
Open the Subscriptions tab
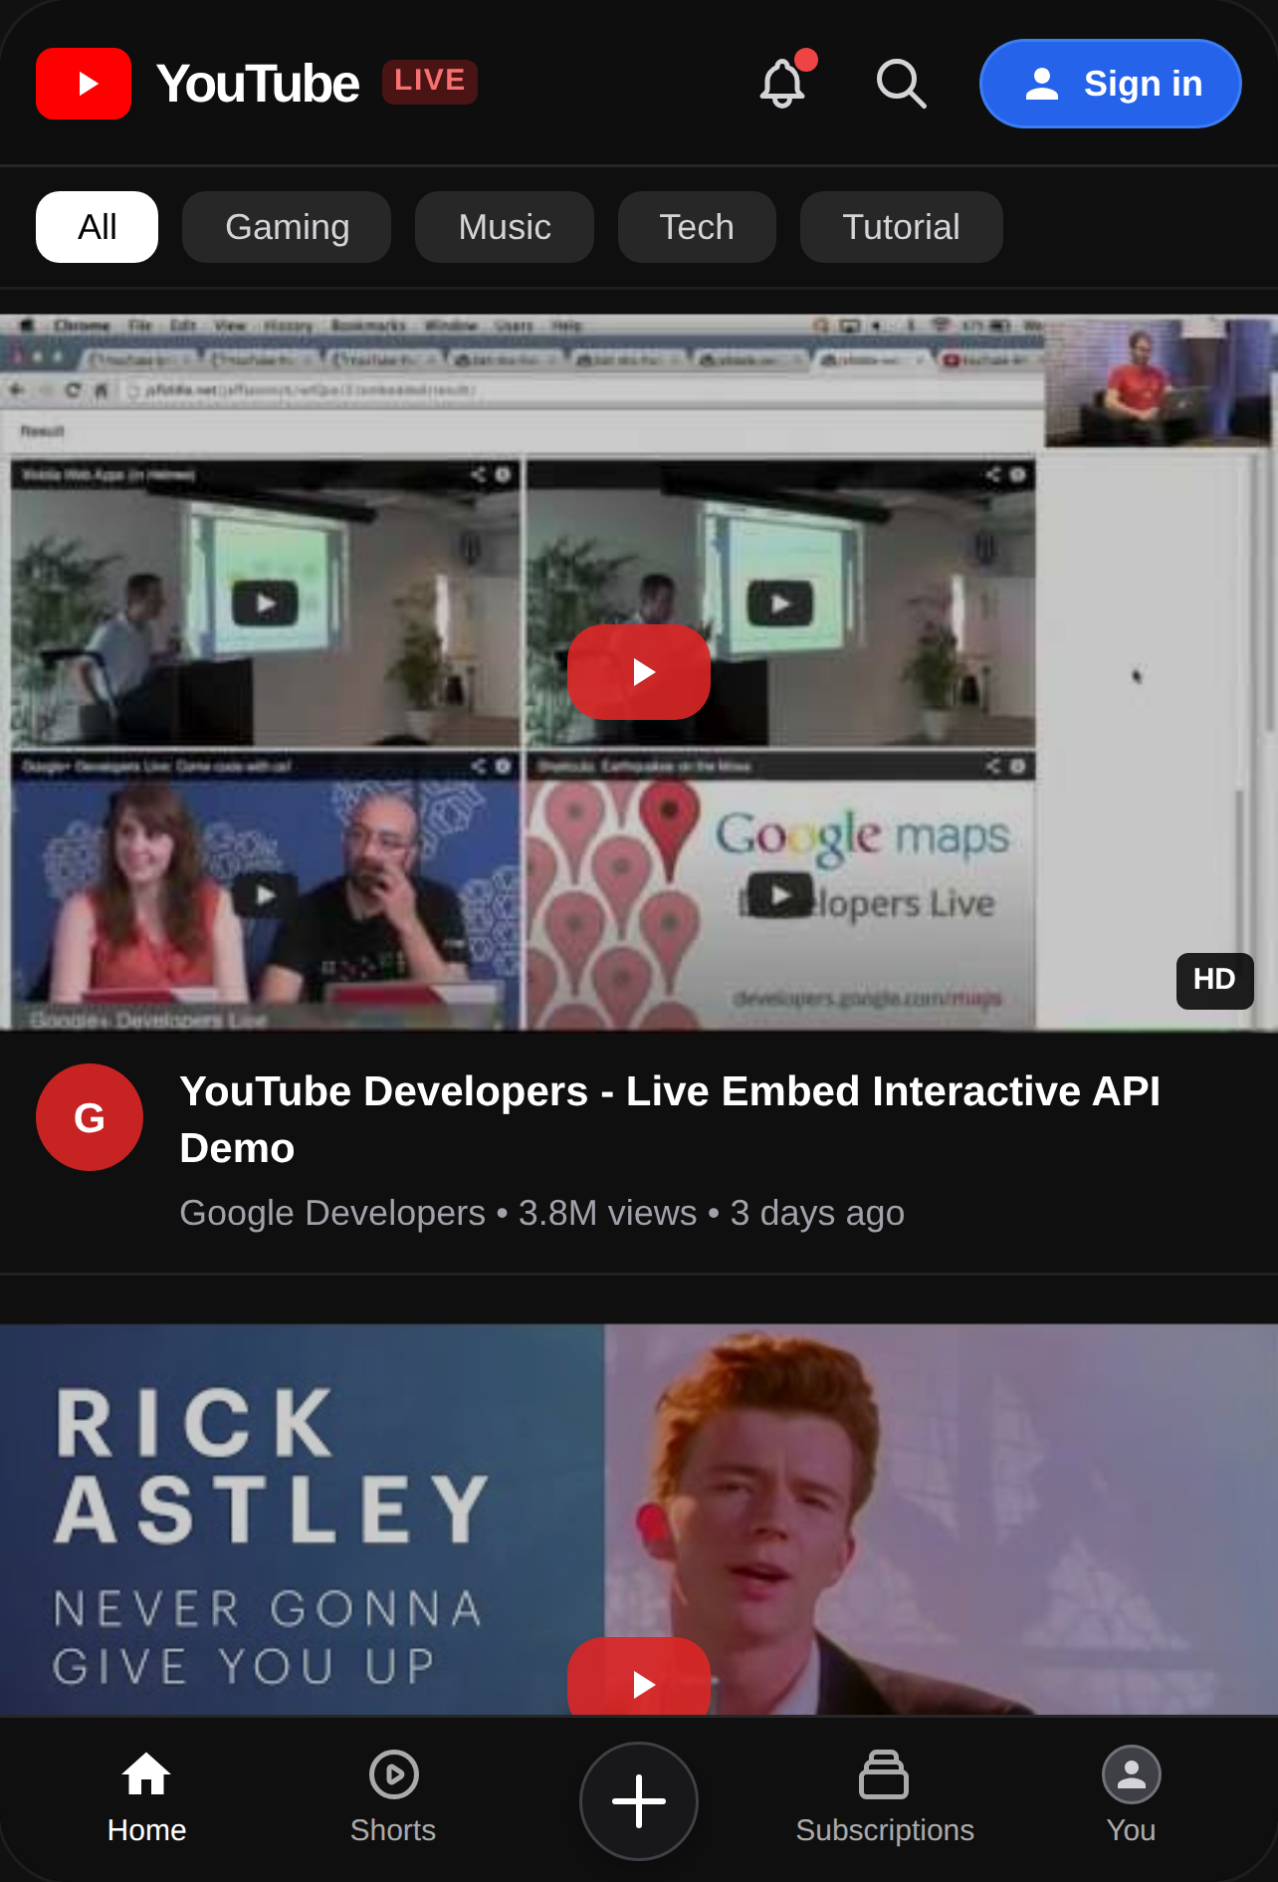point(885,1798)
